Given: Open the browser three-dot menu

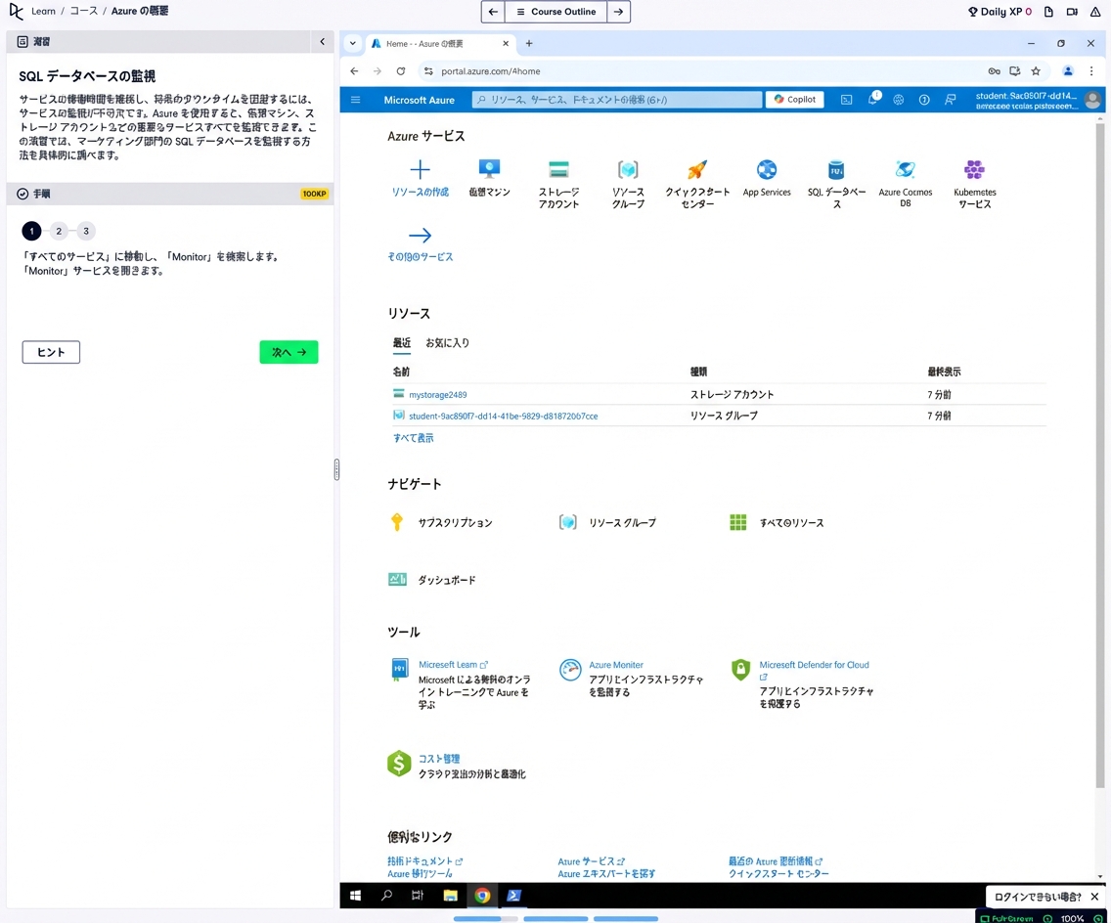Looking at the screenshot, I should (x=1091, y=70).
